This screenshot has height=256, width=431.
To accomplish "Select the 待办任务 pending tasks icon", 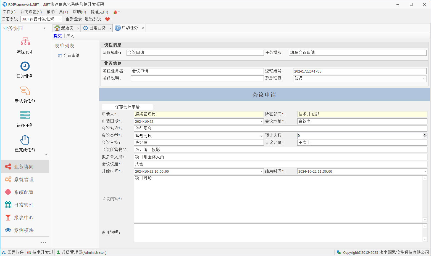I will pyautogui.click(x=25, y=115).
